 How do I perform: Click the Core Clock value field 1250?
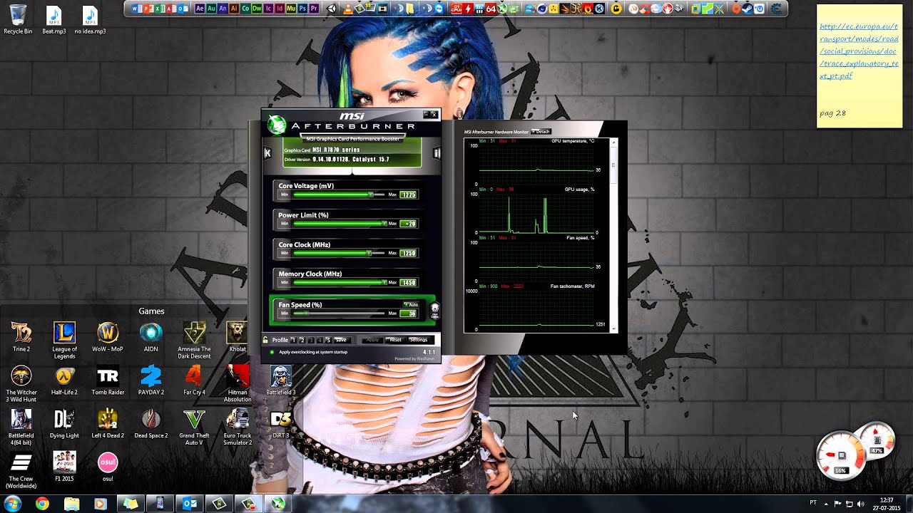pyautogui.click(x=408, y=253)
